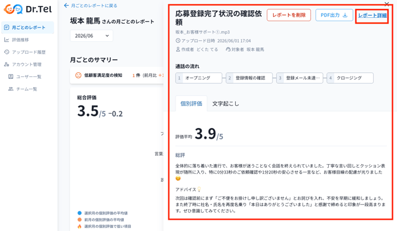
Task: Select step 1 オープニング
Action: pos(198,78)
